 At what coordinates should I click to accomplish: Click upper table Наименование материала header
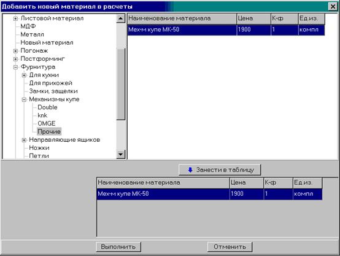coord(182,18)
